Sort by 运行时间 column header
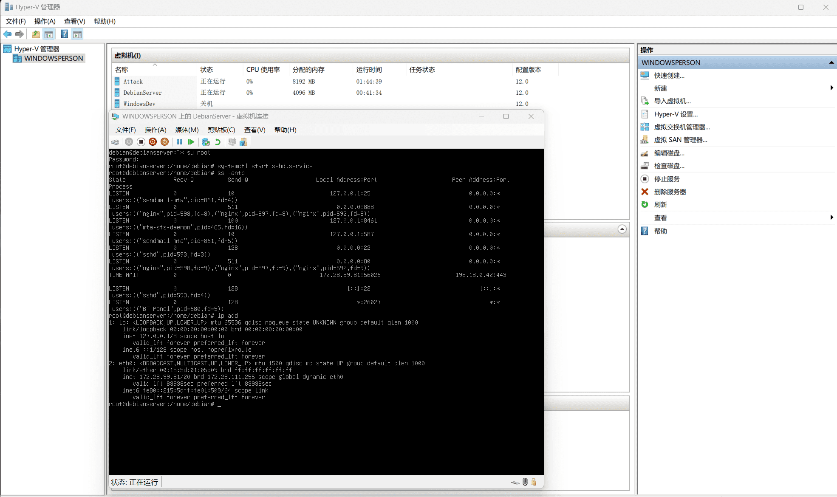The width and height of the screenshot is (837, 497). (x=380, y=70)
